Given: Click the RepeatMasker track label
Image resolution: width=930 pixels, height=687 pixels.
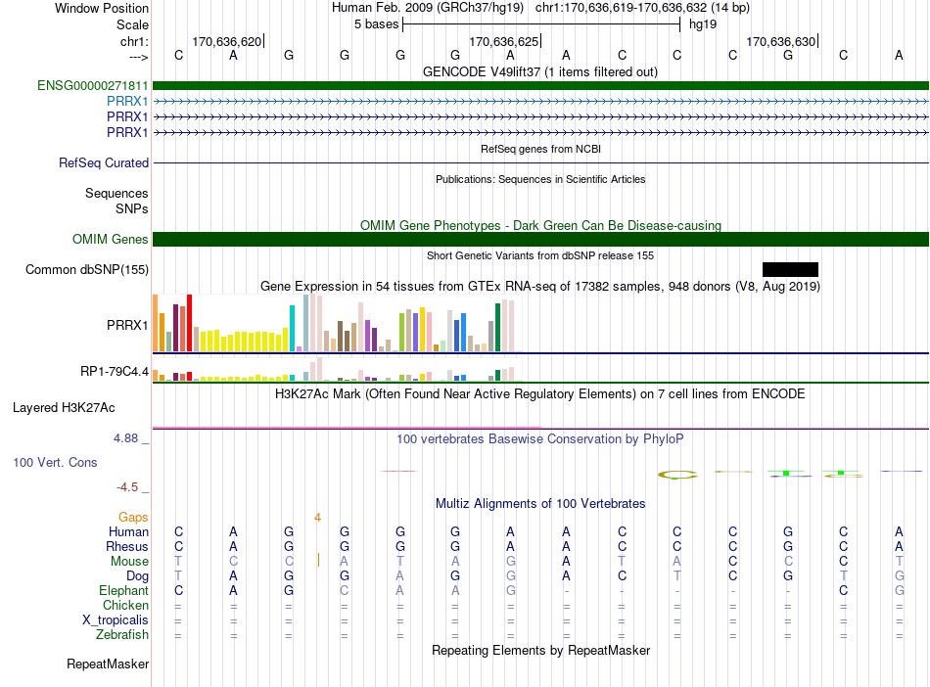Looking at the screenshot, I should click(x=108, y=664).
